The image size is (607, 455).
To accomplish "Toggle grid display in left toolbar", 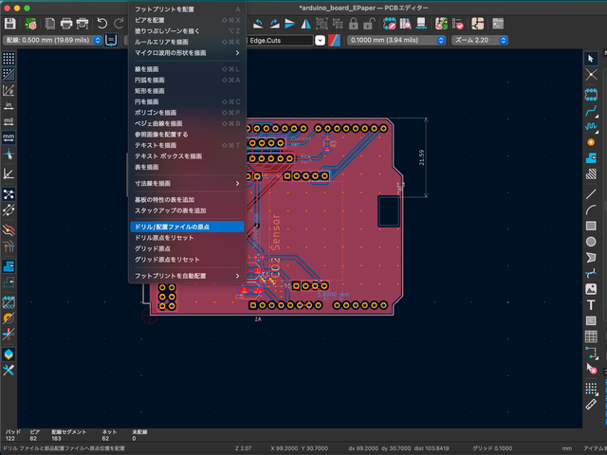I will click(x=9, y=59).
